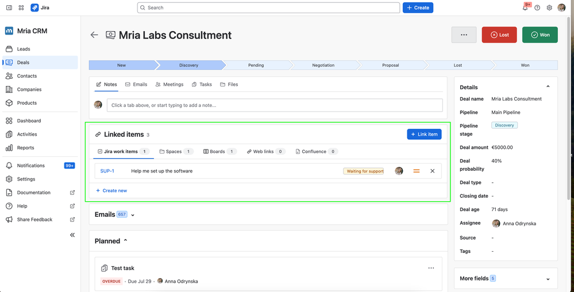This screenshot has height=292, width=574.
Task: Open the SUP-1 work item link
Action: [107, 171]
